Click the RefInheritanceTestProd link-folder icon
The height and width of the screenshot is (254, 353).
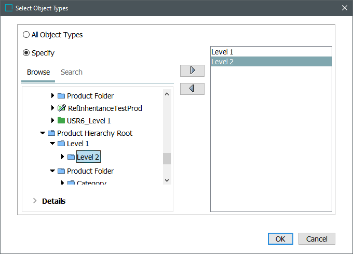tap(61, 108)
